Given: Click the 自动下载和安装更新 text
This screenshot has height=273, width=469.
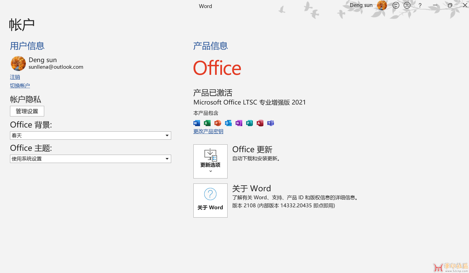Looking at the screenshot, I should pos(256,159).
